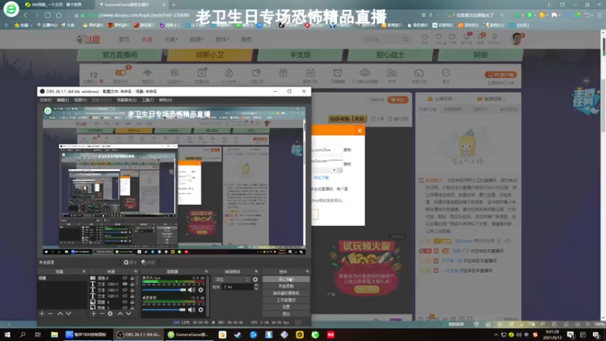Switch to 官方直播间 tab
Image resolution: width=606 pixels, height=341 pixels.
pyautogui.click(x=120, y=55)
